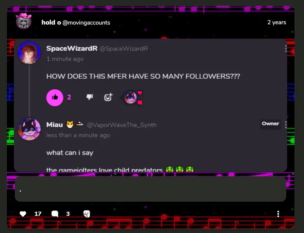The height and width of the screenshot is (233, 304).
Task: Click the 17 likes count
Action: pyautogui.click(x=38, y=214)
